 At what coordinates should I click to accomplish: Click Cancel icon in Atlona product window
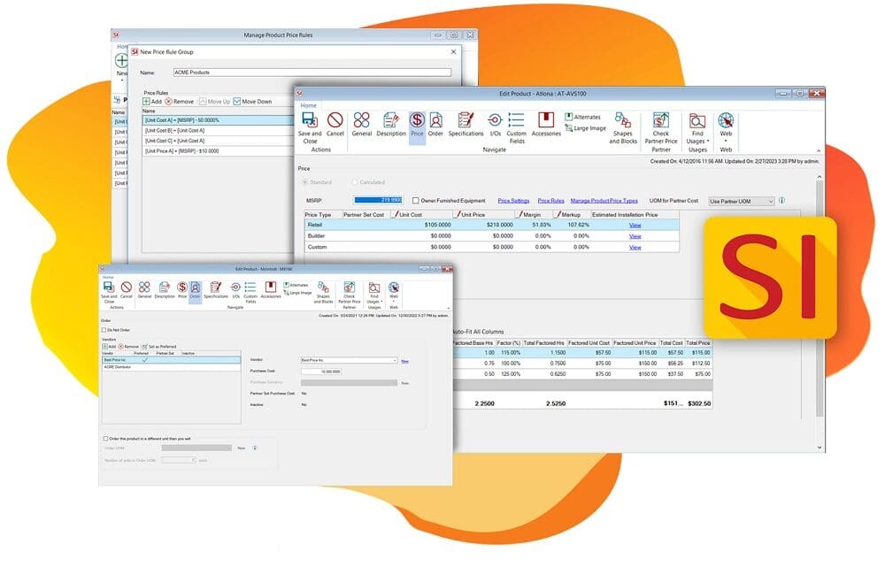click(x=335, y=125)
